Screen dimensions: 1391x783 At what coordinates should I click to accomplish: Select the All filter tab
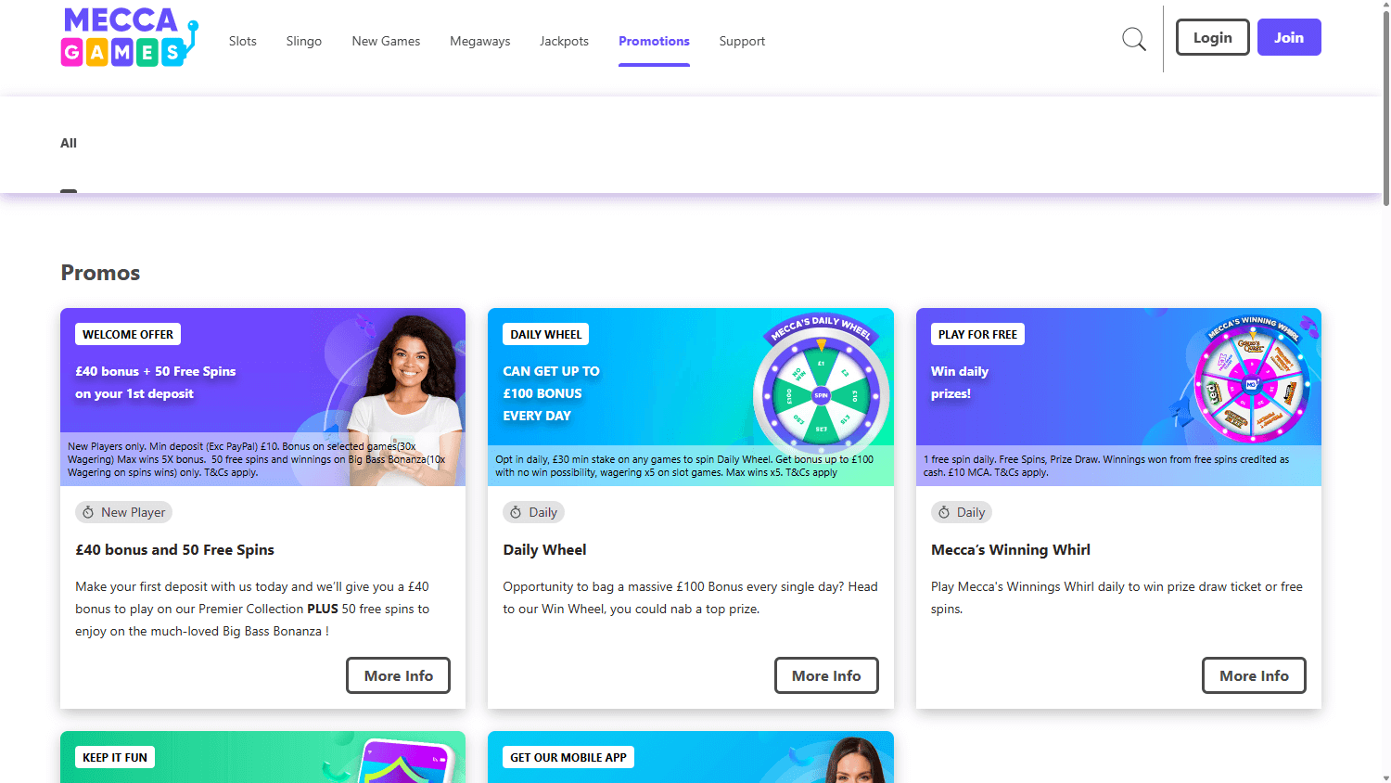(69, 143)
